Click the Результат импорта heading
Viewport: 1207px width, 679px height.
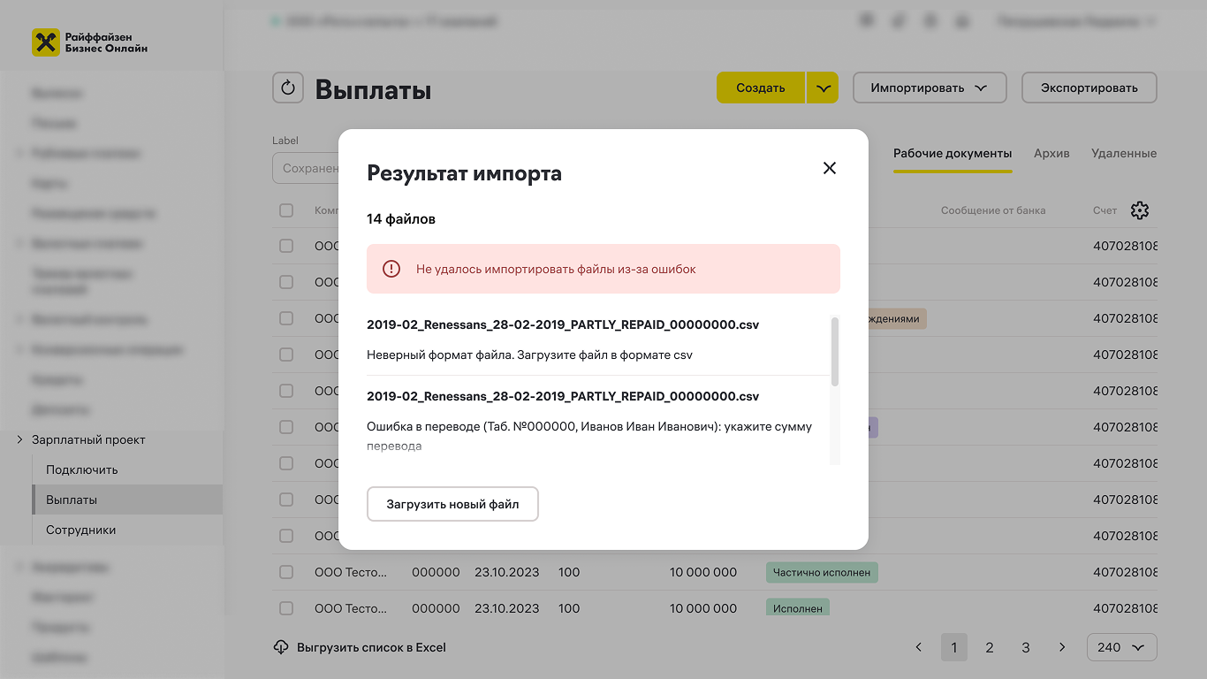(x=464, y=173)
